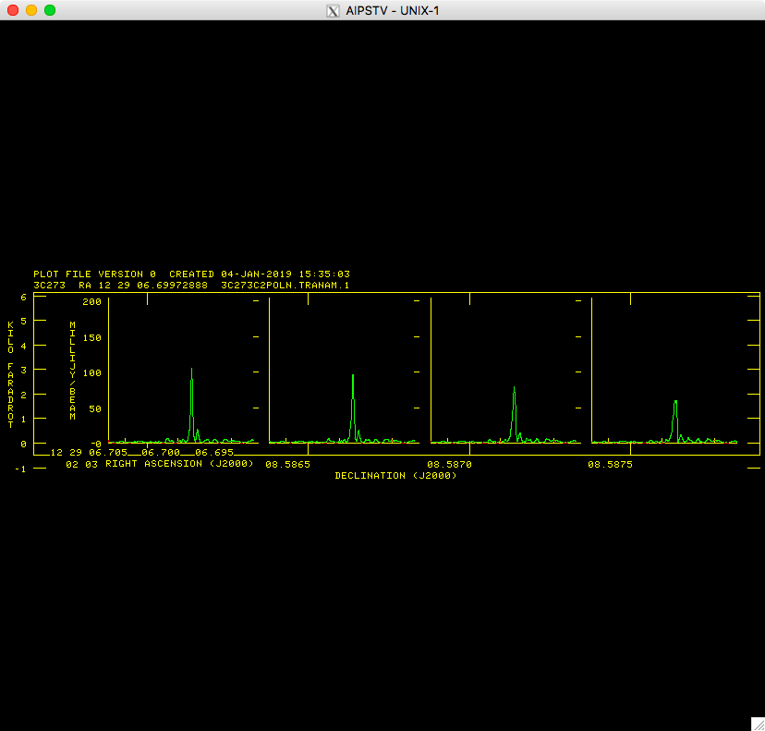Click the vertical MILLIJY/BEAM axis label
The height and width of the screenshot is (731, 765).
click(72, 371)
